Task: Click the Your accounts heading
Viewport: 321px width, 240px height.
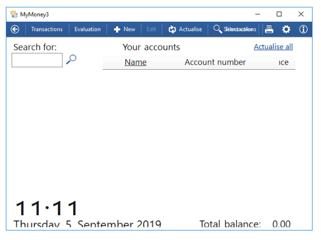Action: coord(151,47)
